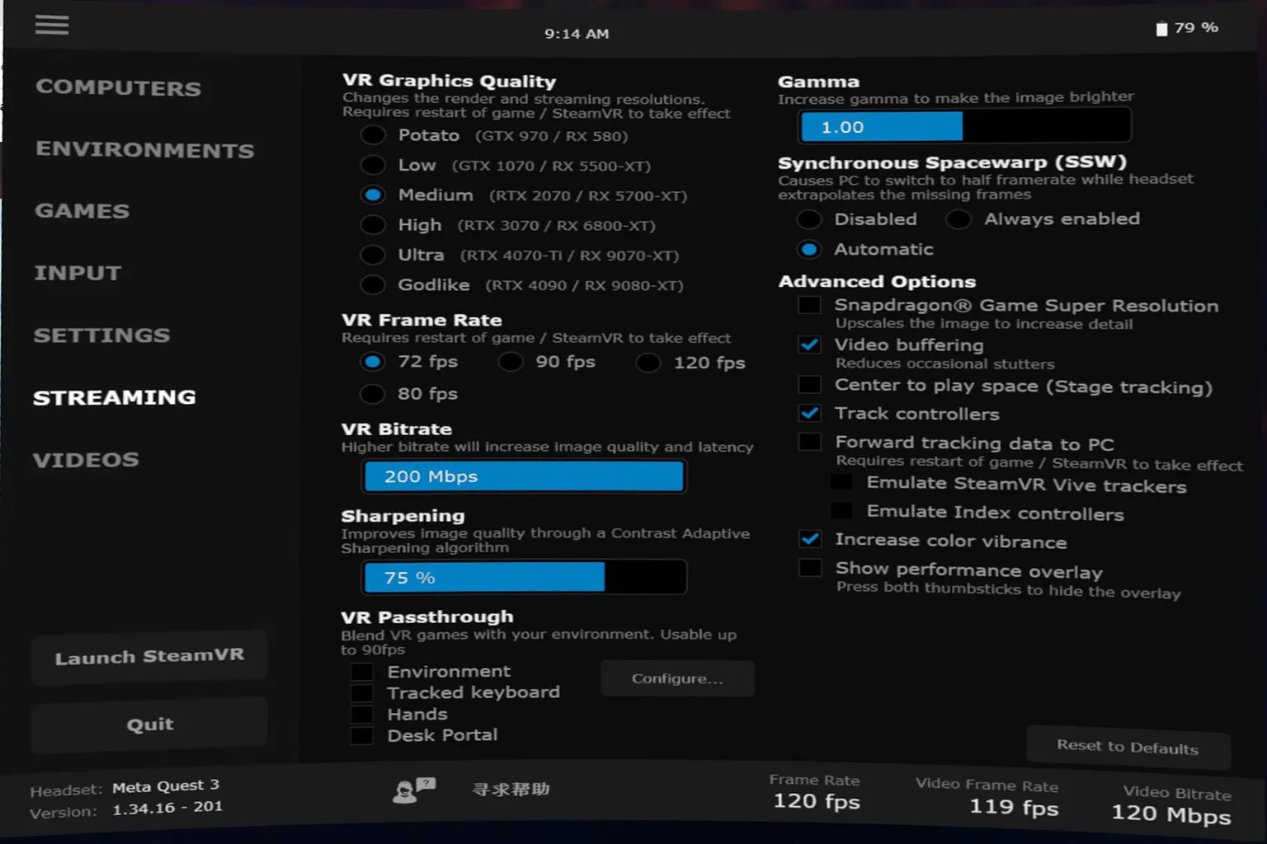Select Low graphics quality

click(x=373, y=165)
